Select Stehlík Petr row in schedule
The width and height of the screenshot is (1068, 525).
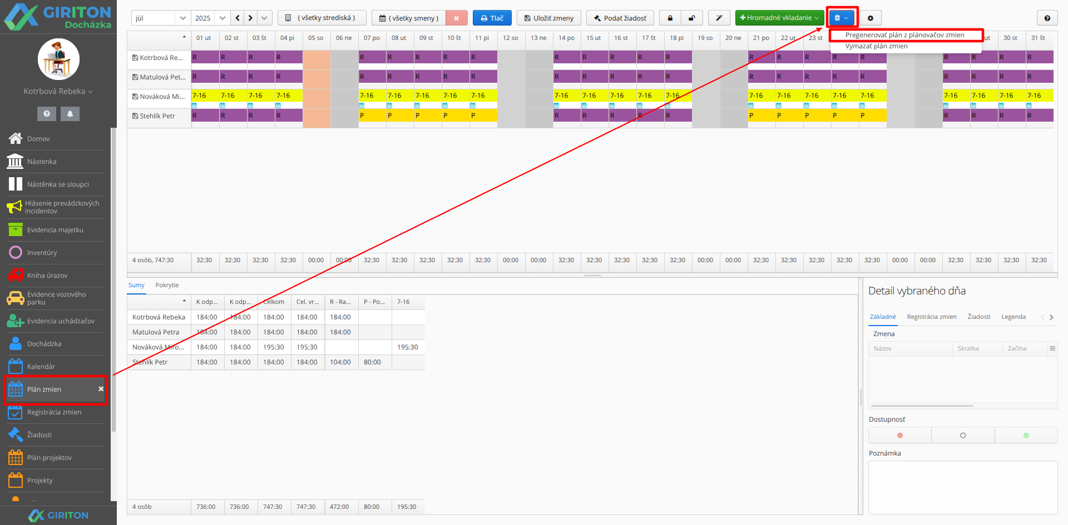click(x=159, y=116)
